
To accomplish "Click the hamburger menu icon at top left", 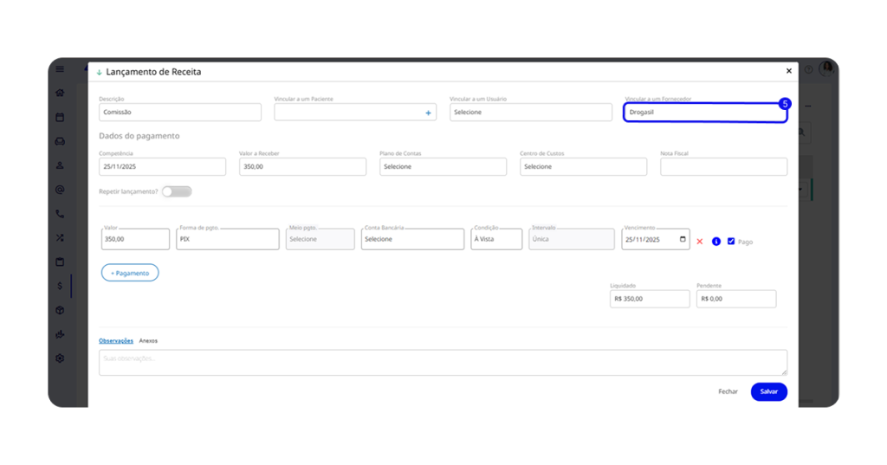I will click(x=60, y=69).
